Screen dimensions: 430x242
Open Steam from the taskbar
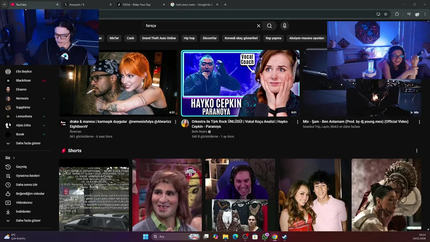(x=285, y=237)
